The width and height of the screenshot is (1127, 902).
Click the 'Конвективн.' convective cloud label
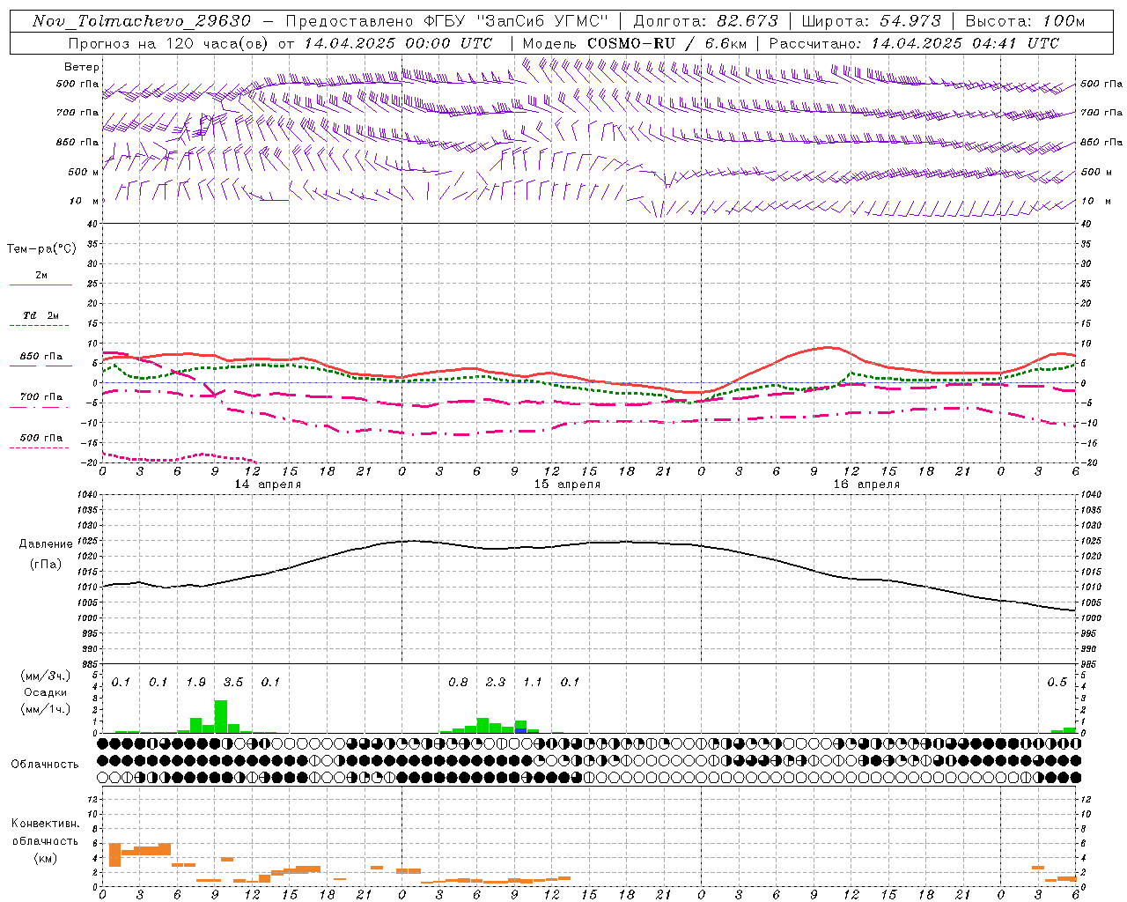click(x=45, y=824)
